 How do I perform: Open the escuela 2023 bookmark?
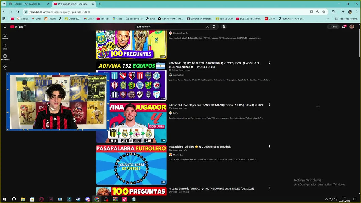click(224, 19)
